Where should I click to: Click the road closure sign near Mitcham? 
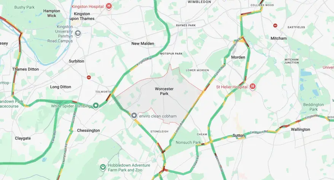pyautogui.click(x=275, y=26)
